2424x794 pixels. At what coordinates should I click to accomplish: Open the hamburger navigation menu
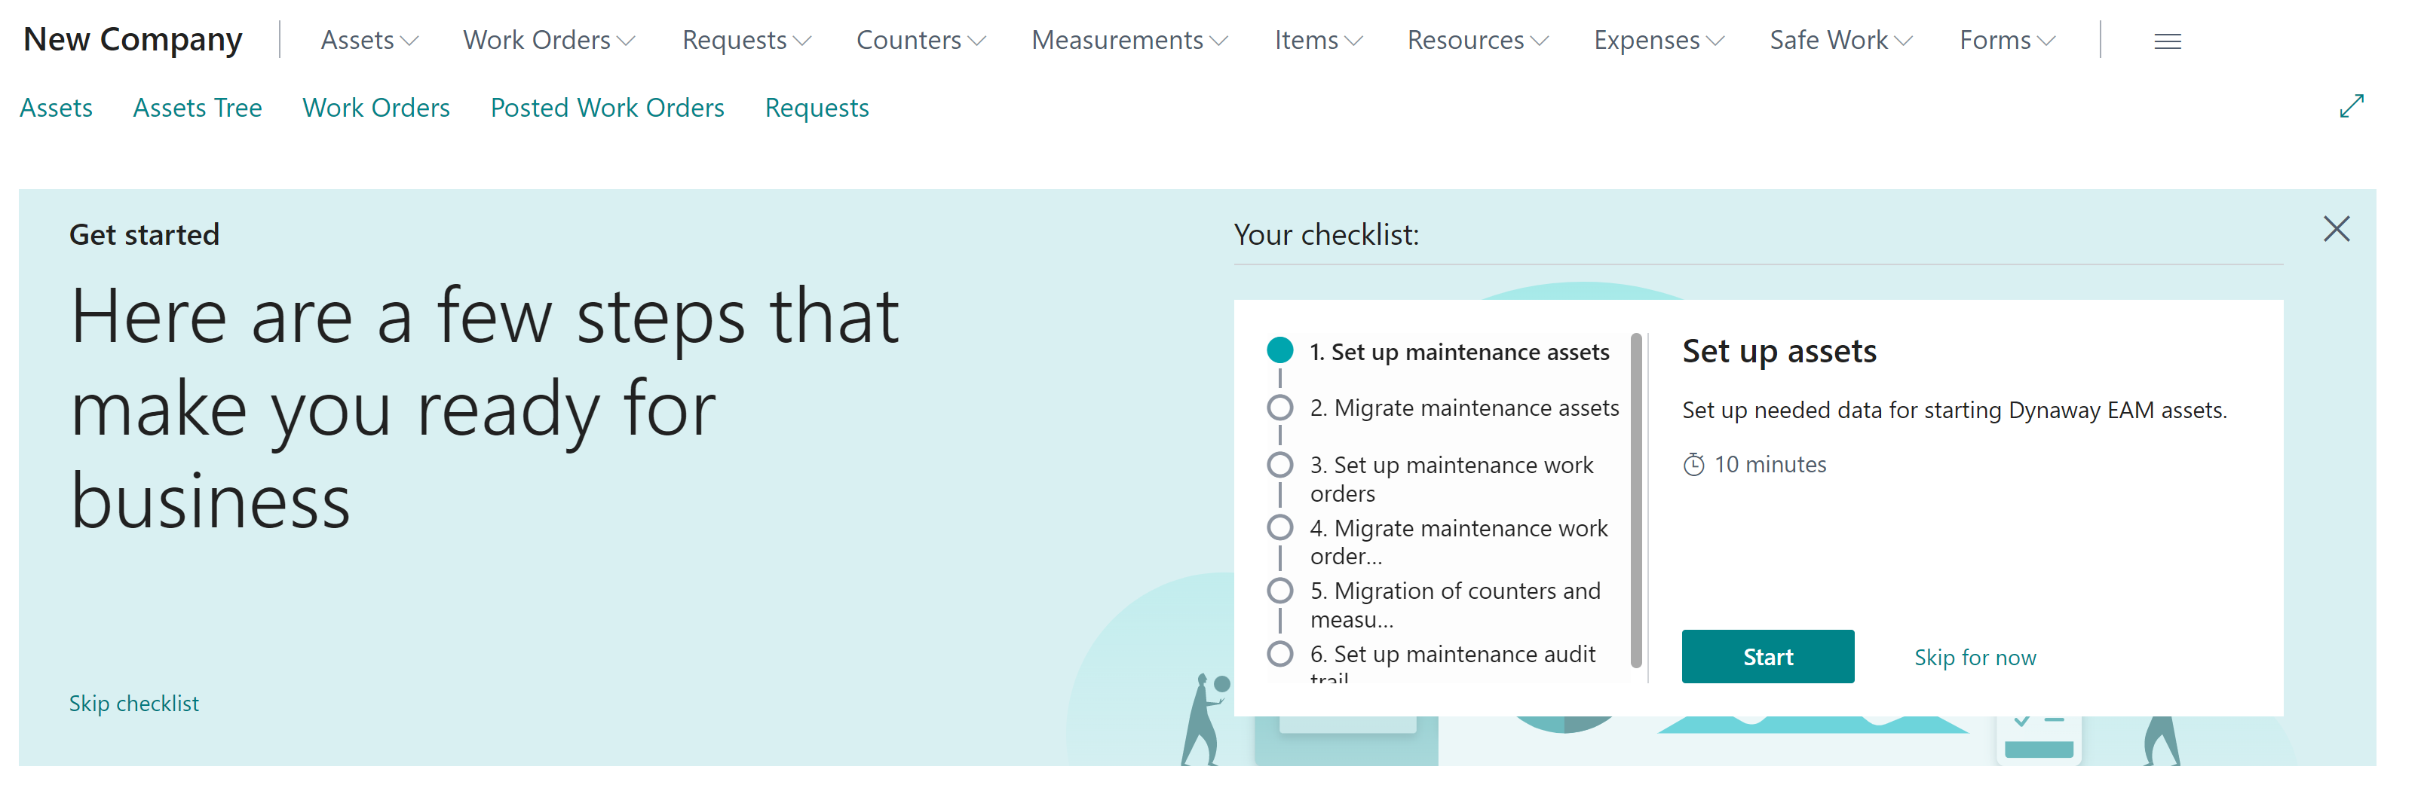pos(2167,41)
